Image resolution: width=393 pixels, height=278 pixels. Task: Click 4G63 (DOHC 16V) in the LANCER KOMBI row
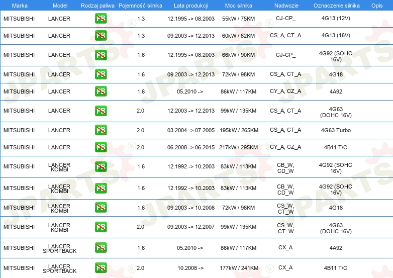click(x=336, y=228)
